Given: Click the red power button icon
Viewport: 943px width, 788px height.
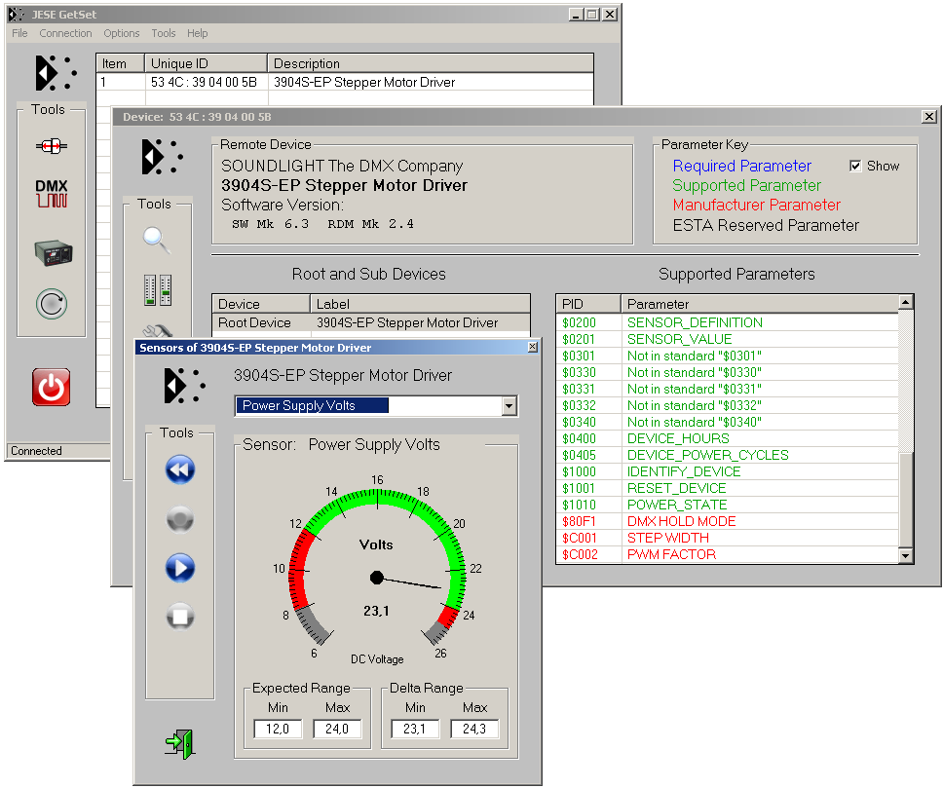Looking at the screenshot, I should tap(52, 387).
